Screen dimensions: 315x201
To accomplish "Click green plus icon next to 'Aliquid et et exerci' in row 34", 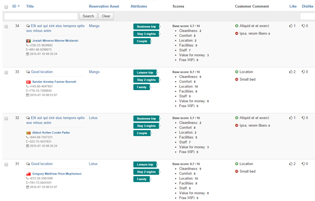I will click(x=237, y=26).
